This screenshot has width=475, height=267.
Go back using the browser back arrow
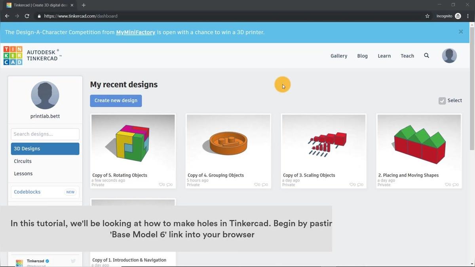pos(7,16)
